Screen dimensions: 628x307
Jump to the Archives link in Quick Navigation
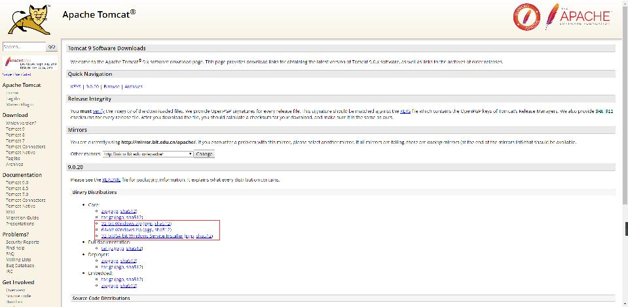134,86
